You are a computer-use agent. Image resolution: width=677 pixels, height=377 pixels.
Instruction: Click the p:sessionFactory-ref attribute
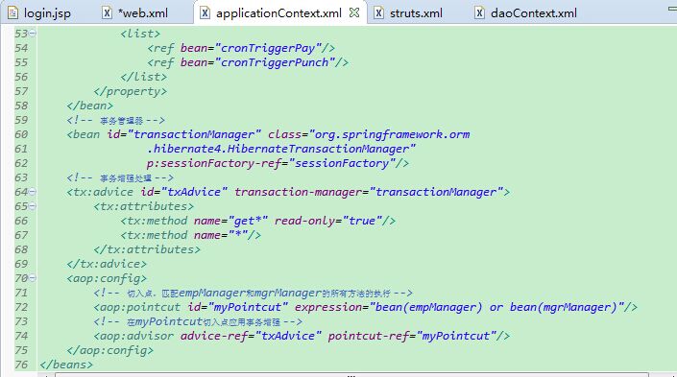214,163
